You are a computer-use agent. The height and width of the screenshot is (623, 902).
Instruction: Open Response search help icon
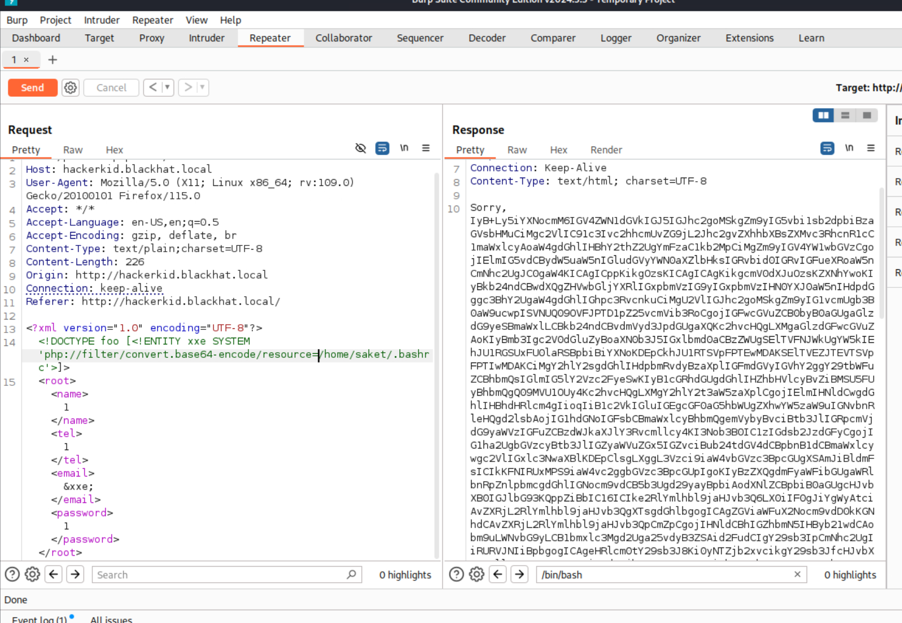(457, 574)
